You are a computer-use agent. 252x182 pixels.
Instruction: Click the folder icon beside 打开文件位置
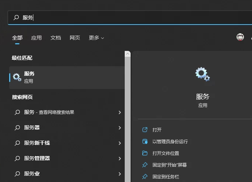point(145,153)
